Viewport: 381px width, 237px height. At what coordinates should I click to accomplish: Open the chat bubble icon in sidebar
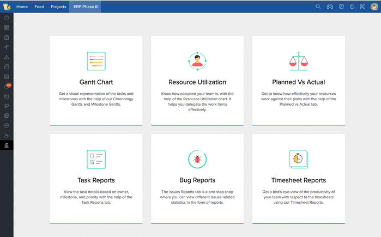click(7, 125)
